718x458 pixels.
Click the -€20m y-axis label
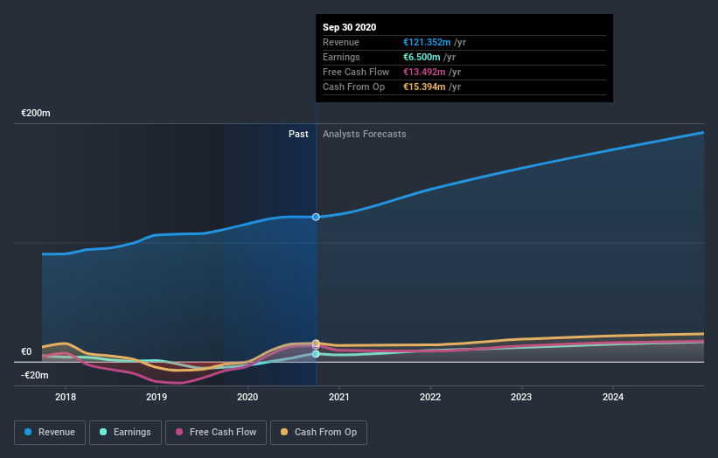point(35,375)
